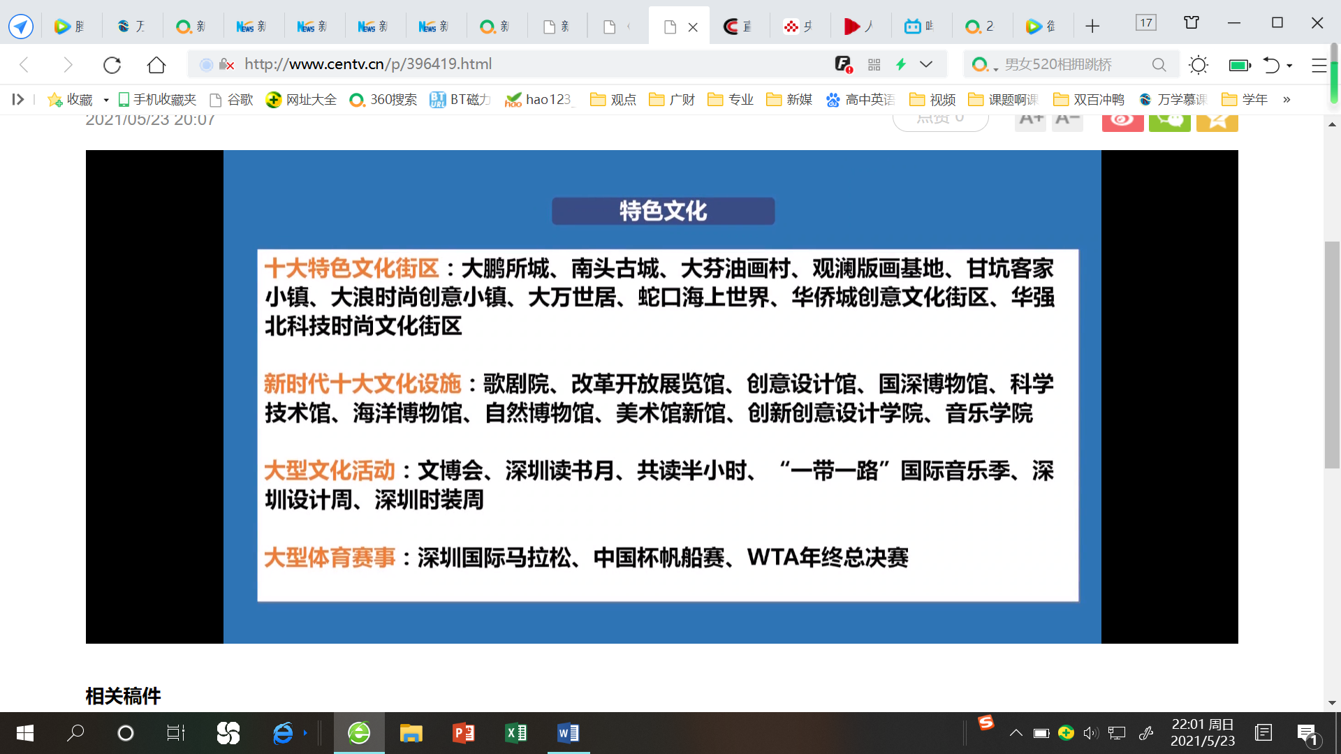This screenshot has height=754, width=1341.
Task: Click the green lightning speed mode icon
Action: (x=901, y=65)
